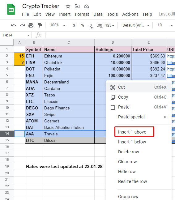This screenshot has width=175, height=200.
Task: Click the Print icon in toolbar
Action: click(31, 25)
